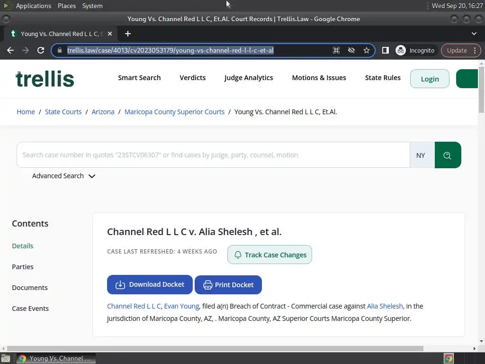Select Case Events in Contents sidebar
The height and width of the screenshot is (364, 485).
[x=30, y=309]
